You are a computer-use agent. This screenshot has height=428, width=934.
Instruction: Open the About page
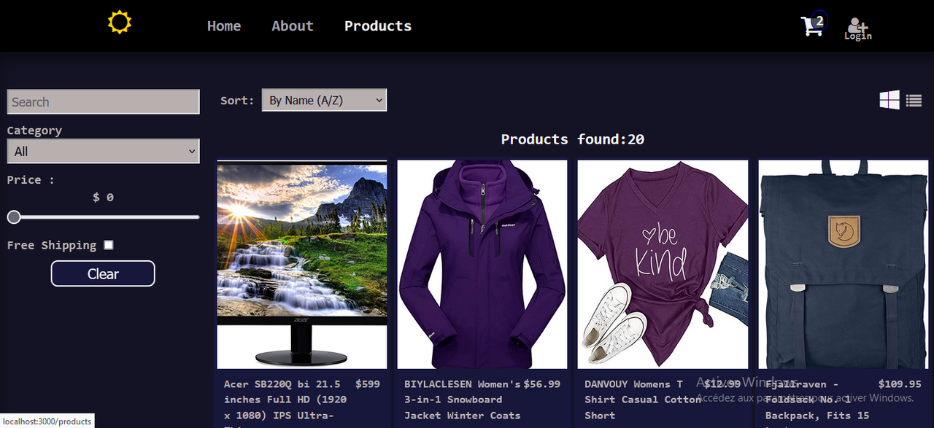tap(293, 26)
